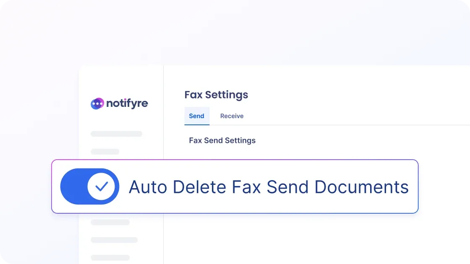
Task: Switch to the Send tab
Action: [196, 116]
